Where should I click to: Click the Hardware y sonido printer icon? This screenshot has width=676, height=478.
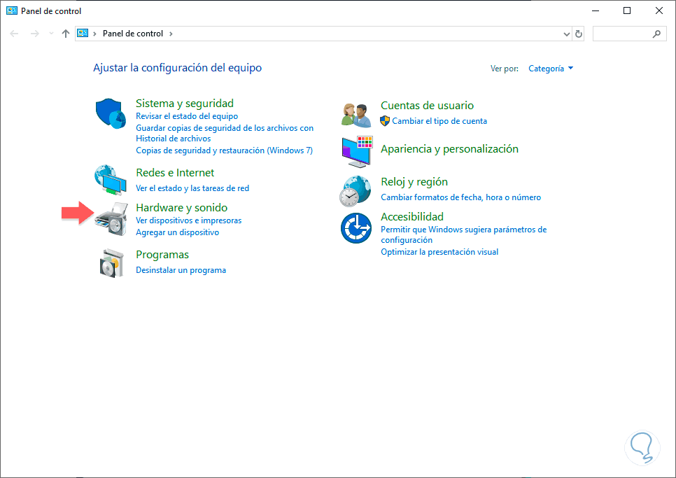pos(112,214)
